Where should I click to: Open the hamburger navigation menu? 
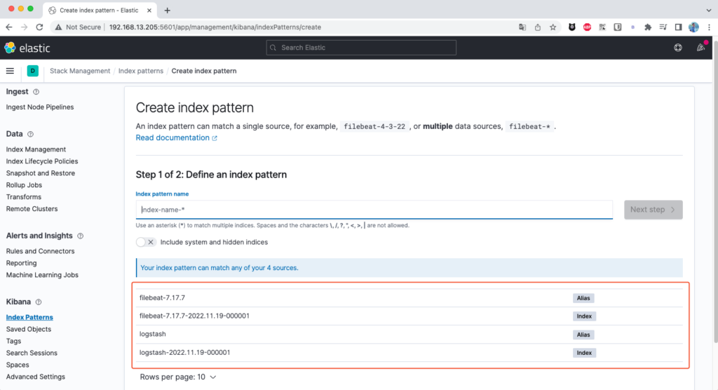click(10, 71)
